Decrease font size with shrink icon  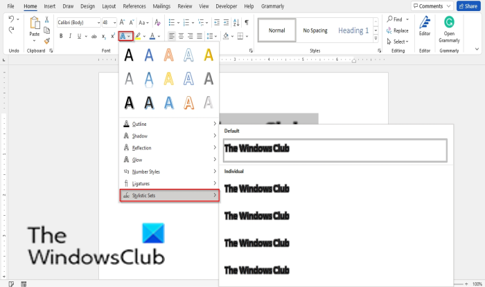pos(132,22)
